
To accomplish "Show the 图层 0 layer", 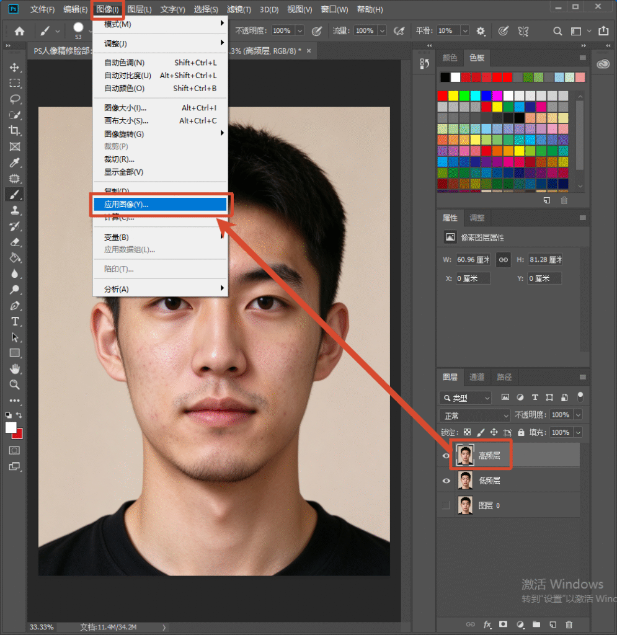I will (446, 505).
